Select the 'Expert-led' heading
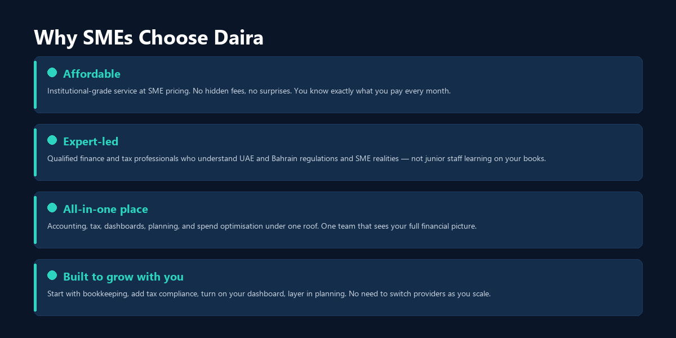 (x=91, y=141)
